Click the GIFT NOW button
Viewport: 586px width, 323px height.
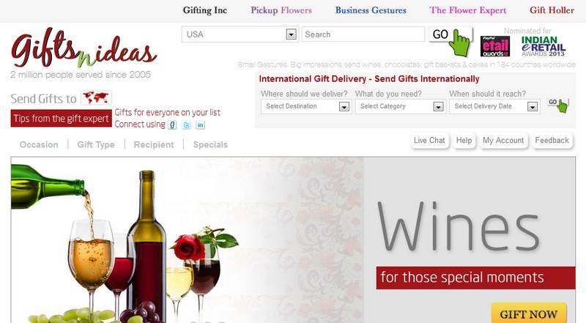pyautogui.click(x=528, y=313)
